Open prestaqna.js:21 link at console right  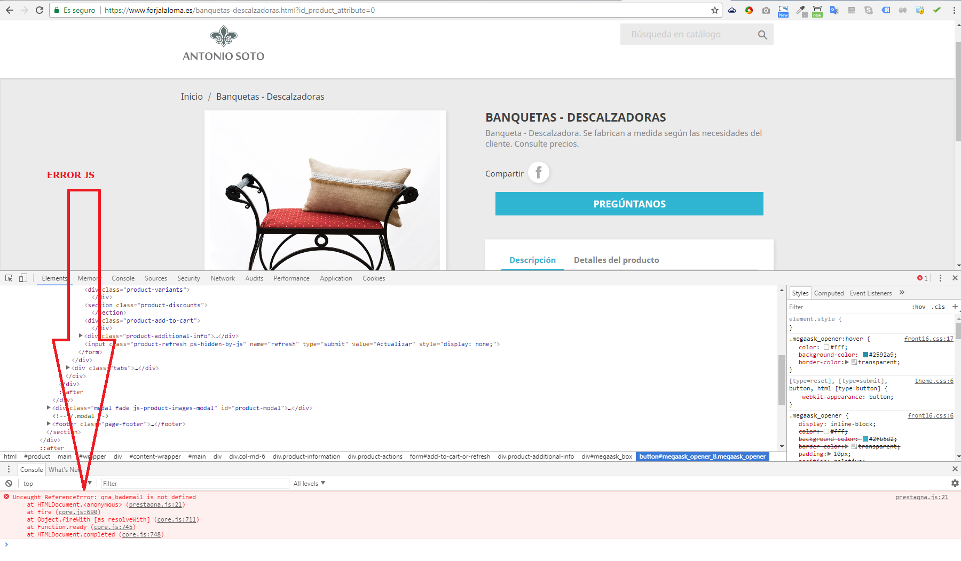coord(922,497)
